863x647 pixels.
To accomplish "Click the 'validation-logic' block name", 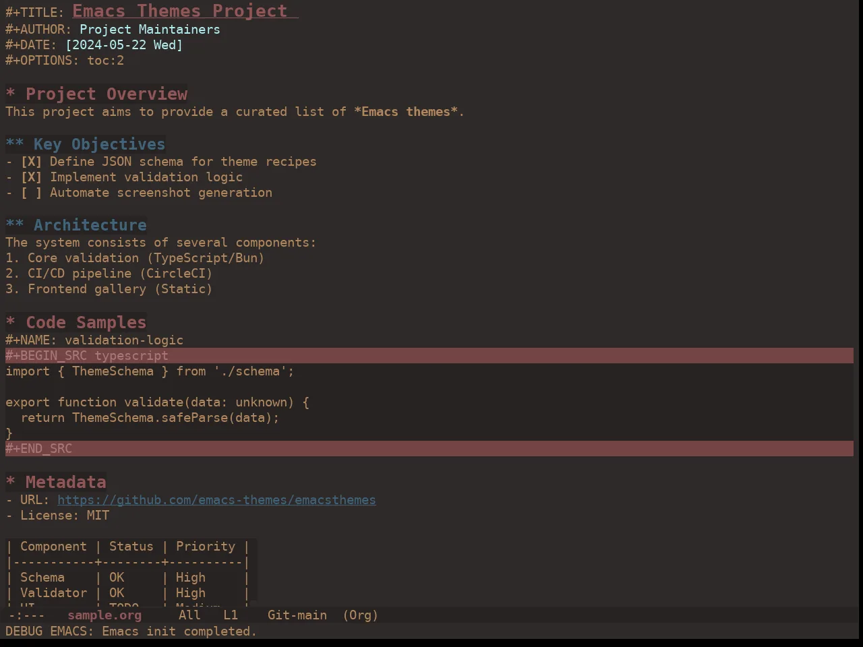I will pyautogui.click(x=124, y=340).
